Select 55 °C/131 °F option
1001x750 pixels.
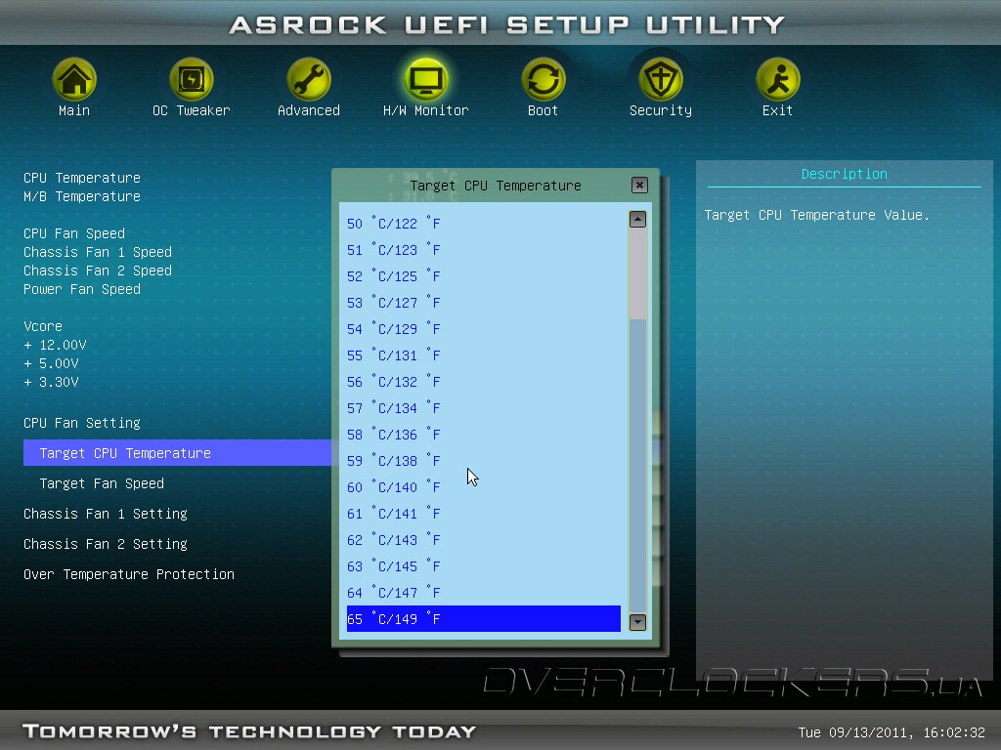483,355
